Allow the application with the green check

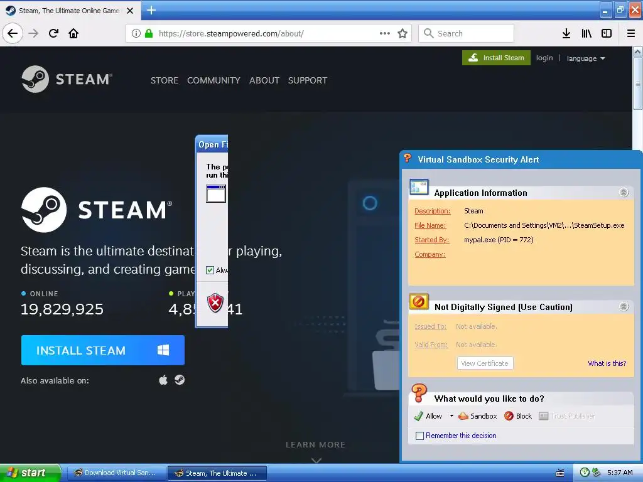pos(428,416)
